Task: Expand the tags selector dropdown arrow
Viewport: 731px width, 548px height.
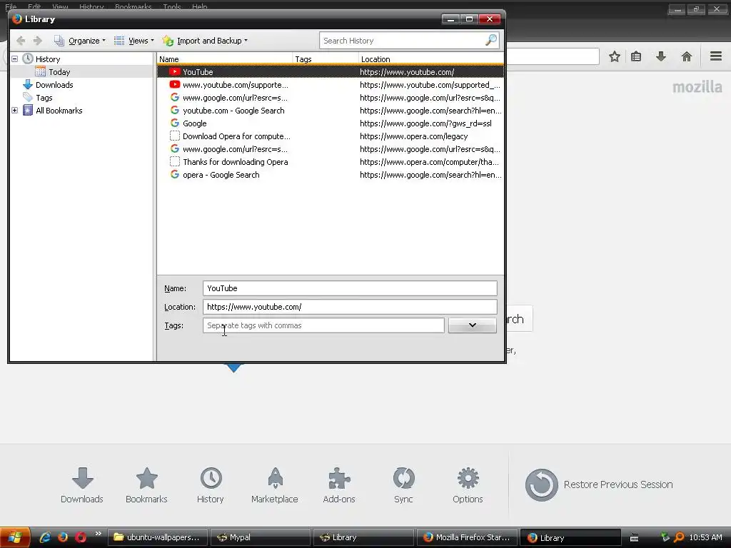Action: [473, 325]
